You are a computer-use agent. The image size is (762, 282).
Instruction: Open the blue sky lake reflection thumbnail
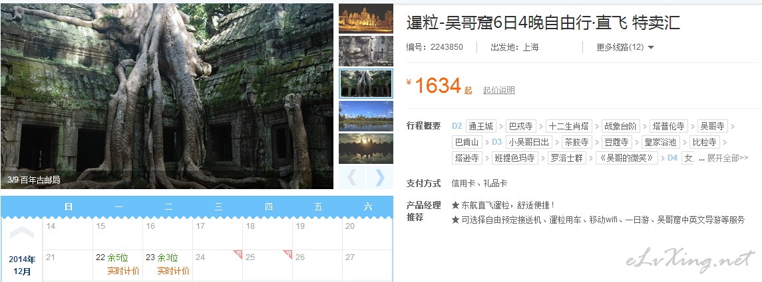(x=365, y=116)
